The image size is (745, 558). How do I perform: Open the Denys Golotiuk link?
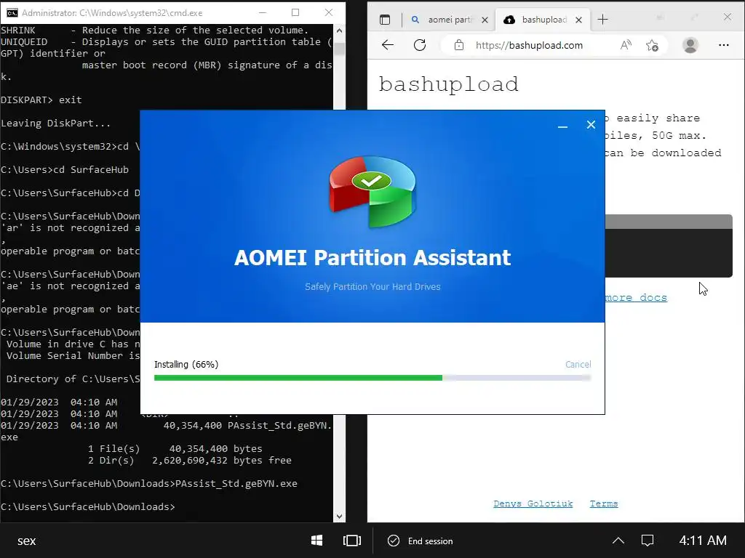(533, 504)
